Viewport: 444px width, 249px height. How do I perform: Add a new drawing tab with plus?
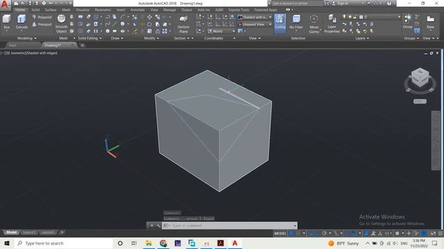83,45
